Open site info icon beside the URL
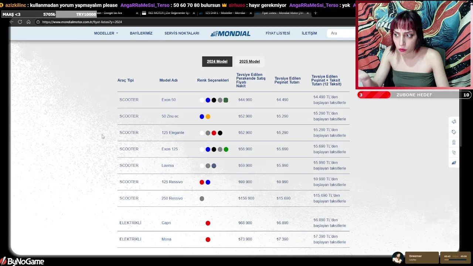The width and height of the screenshot is (473, 266). [38, 22]
